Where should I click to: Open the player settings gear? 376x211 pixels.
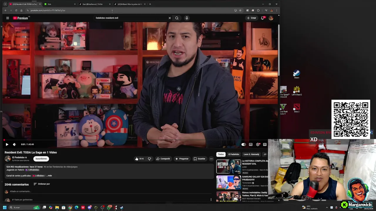pyautogui.click(x=258, y=144)
